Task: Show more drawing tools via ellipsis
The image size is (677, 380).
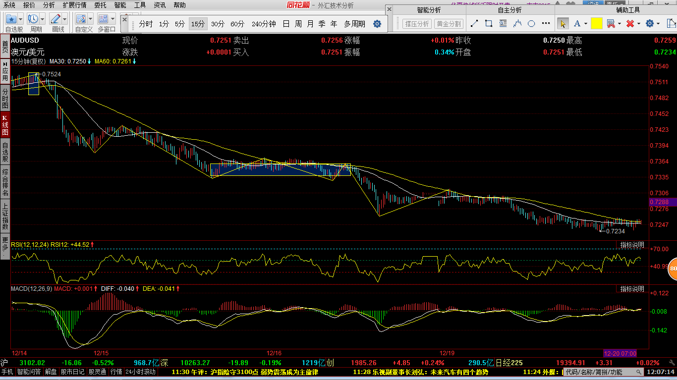Action: click(x=545, y=23)
